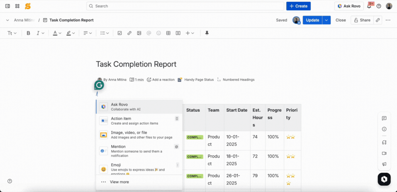Open the notifications bell icon
Screen dimensions: 397x192
click(369, 6)
